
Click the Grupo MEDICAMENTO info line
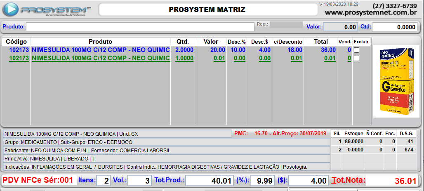click(167, 142)
